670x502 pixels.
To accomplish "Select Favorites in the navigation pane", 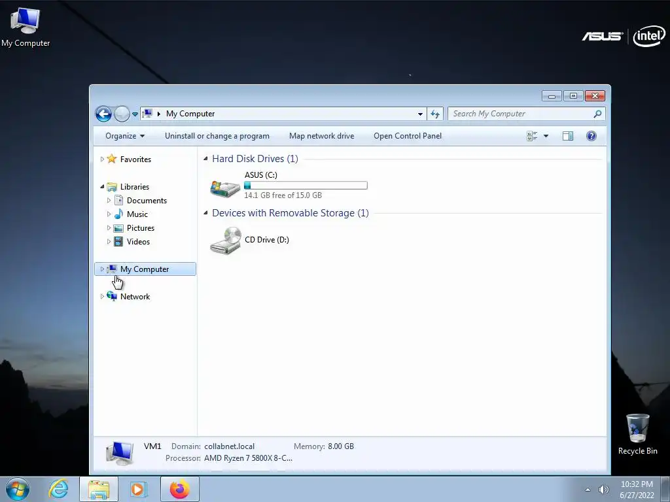I will pos(135,159).
